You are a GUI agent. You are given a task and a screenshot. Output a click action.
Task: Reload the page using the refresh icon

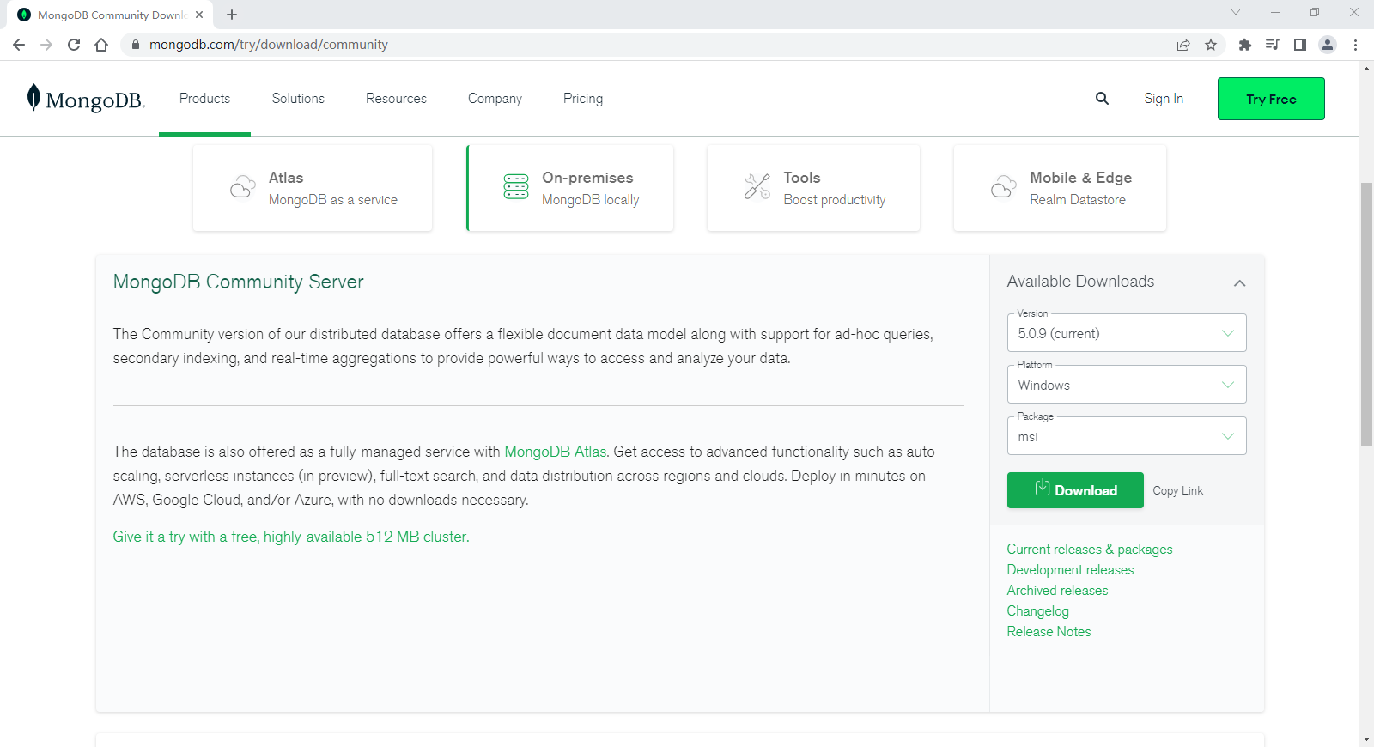74,45
